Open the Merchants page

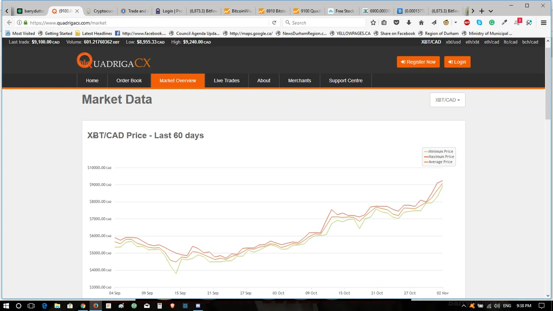tap(299, 80)
